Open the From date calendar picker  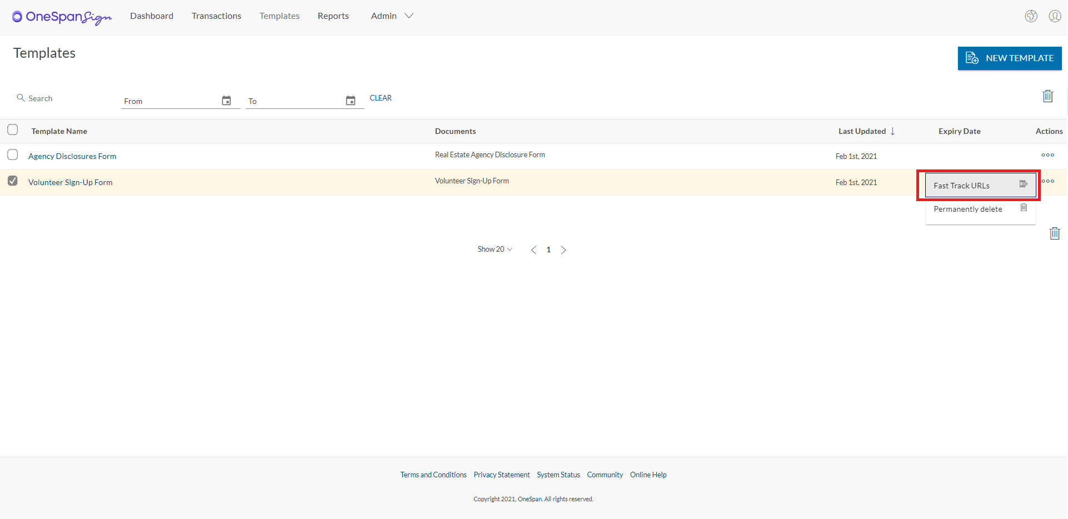pos(226,100)
